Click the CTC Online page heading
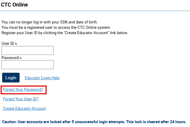This screenshot has width=190, height=127. click(x=15, y=5)
